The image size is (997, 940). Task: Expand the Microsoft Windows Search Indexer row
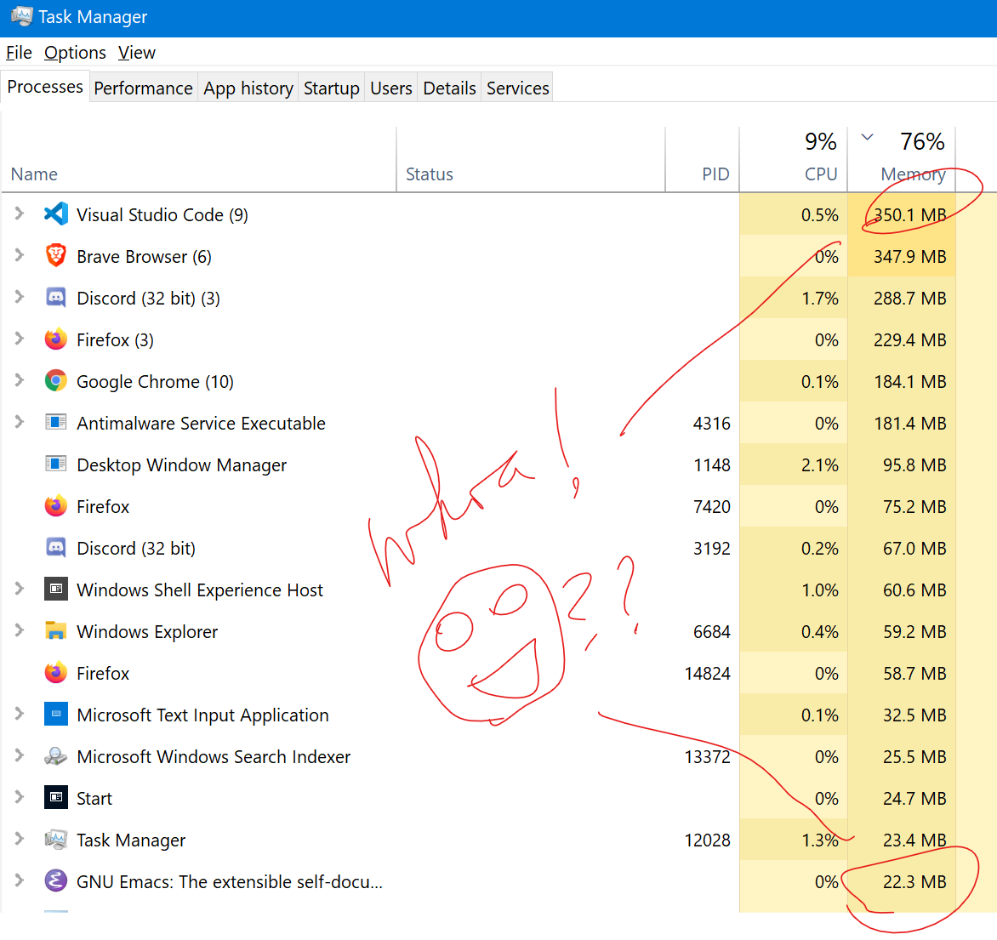pyautogui.click(x=19, y=755)
